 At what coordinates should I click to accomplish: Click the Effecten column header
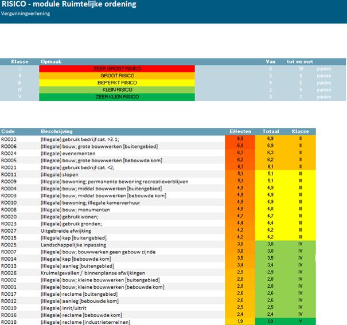pyautogui.click(x=240, y=131)
